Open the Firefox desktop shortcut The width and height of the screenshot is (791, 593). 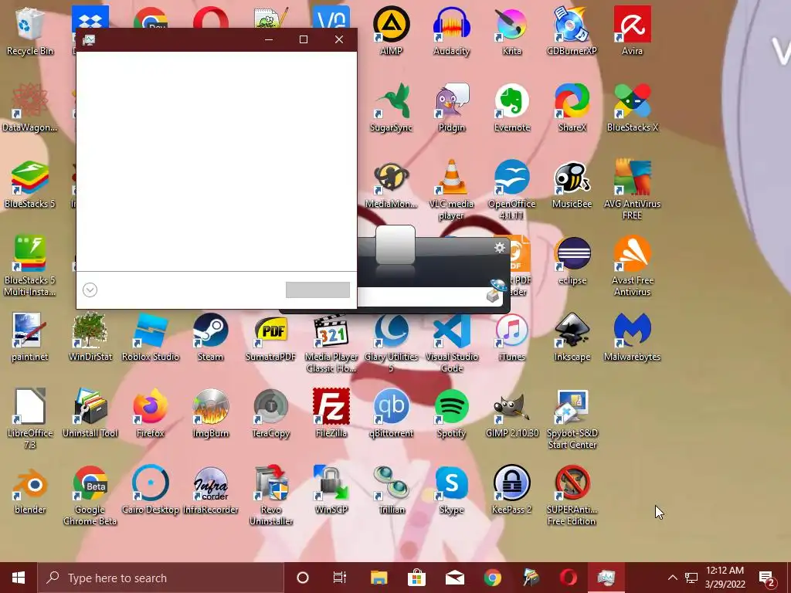(x=151, y=414)
